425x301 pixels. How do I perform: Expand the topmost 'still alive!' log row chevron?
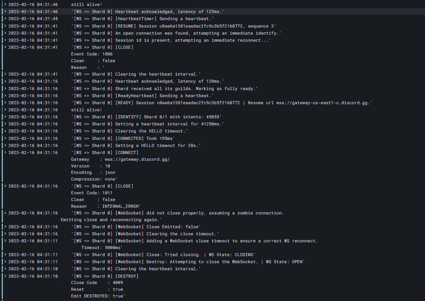[5, 5]
